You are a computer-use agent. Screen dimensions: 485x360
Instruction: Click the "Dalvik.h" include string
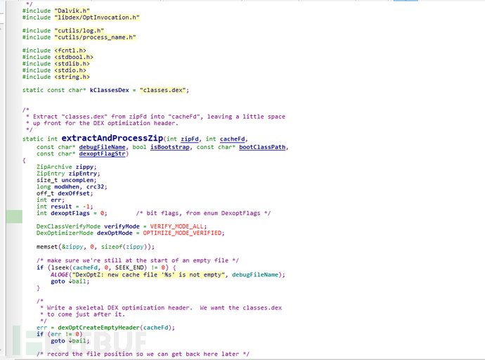(74, 11)
